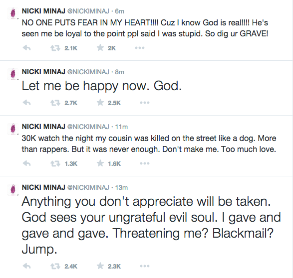The image size is (293, 278).
Task: Open more options on the 8m tweet
Action: point(145,103)
